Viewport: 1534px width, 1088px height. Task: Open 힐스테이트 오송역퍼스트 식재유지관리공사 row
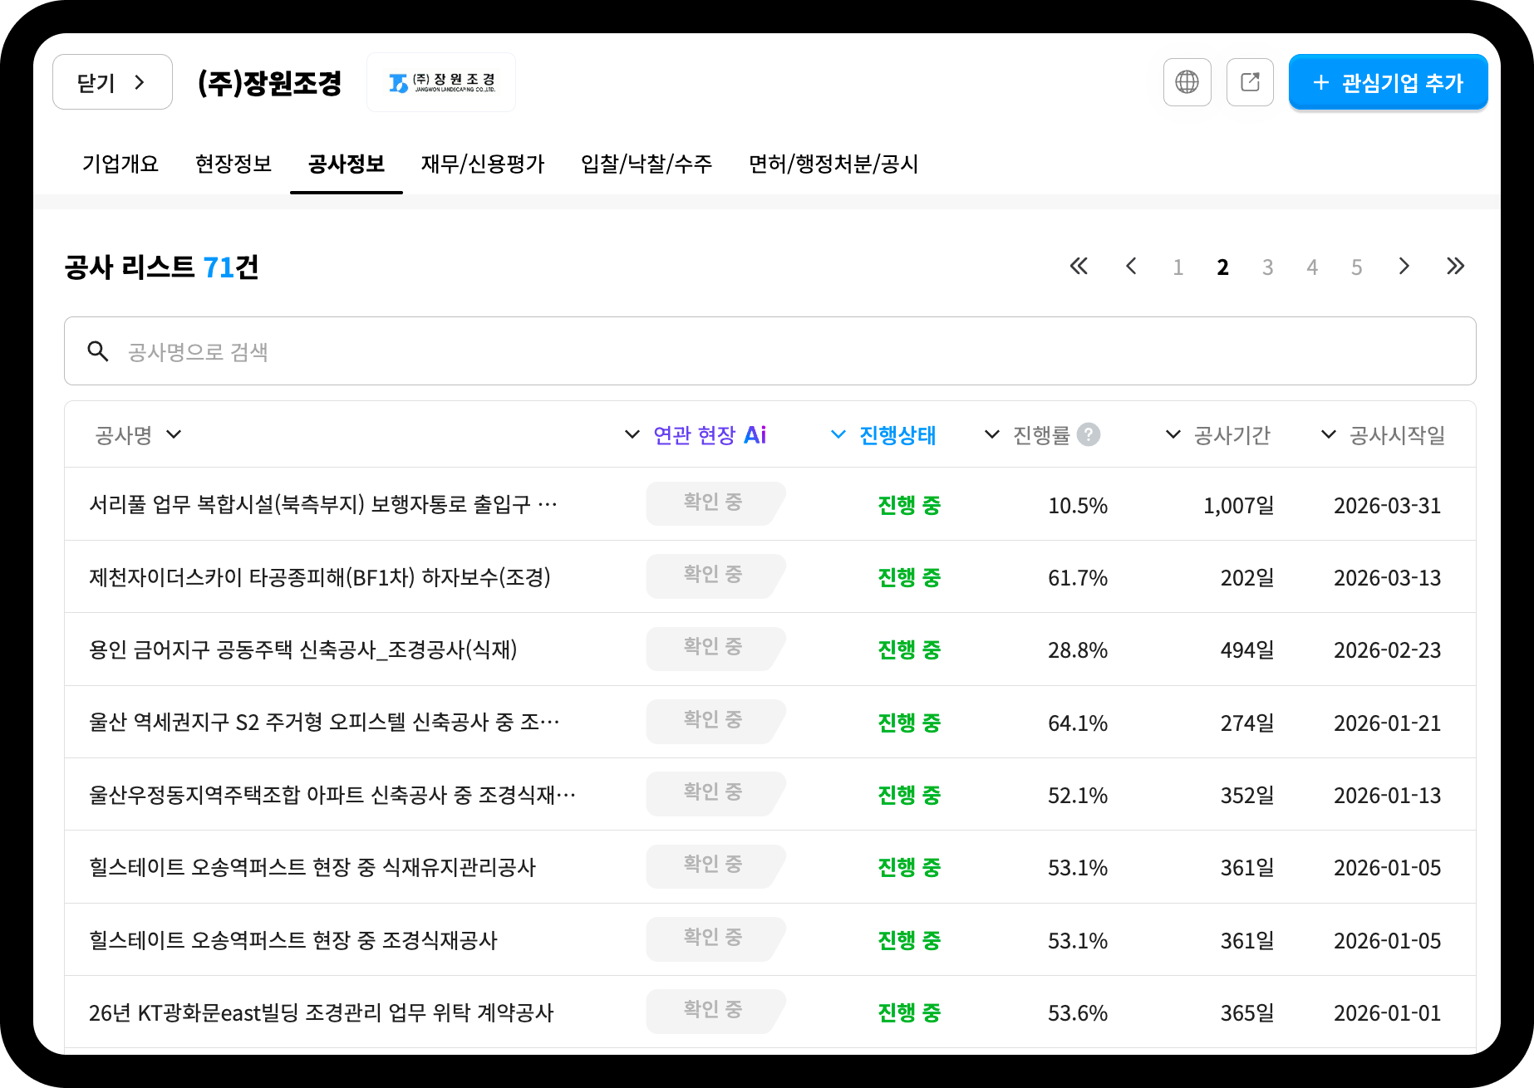point(770,867)
